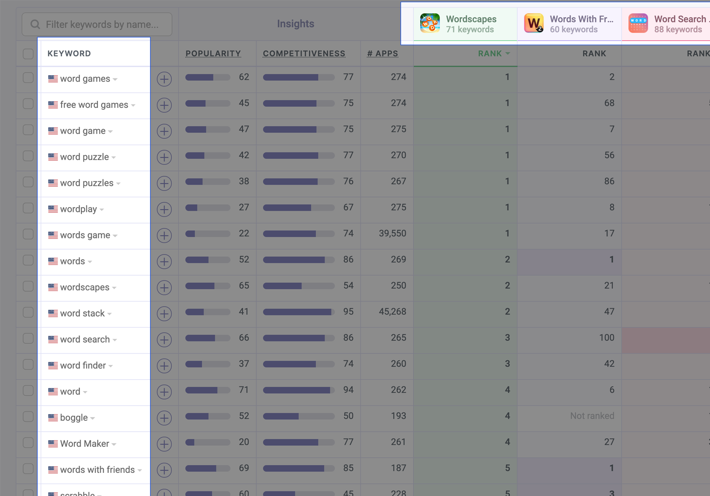Click the Wordscapes app icon
Viewport: 710px width, 496px height.
click(x=430, y=23)
